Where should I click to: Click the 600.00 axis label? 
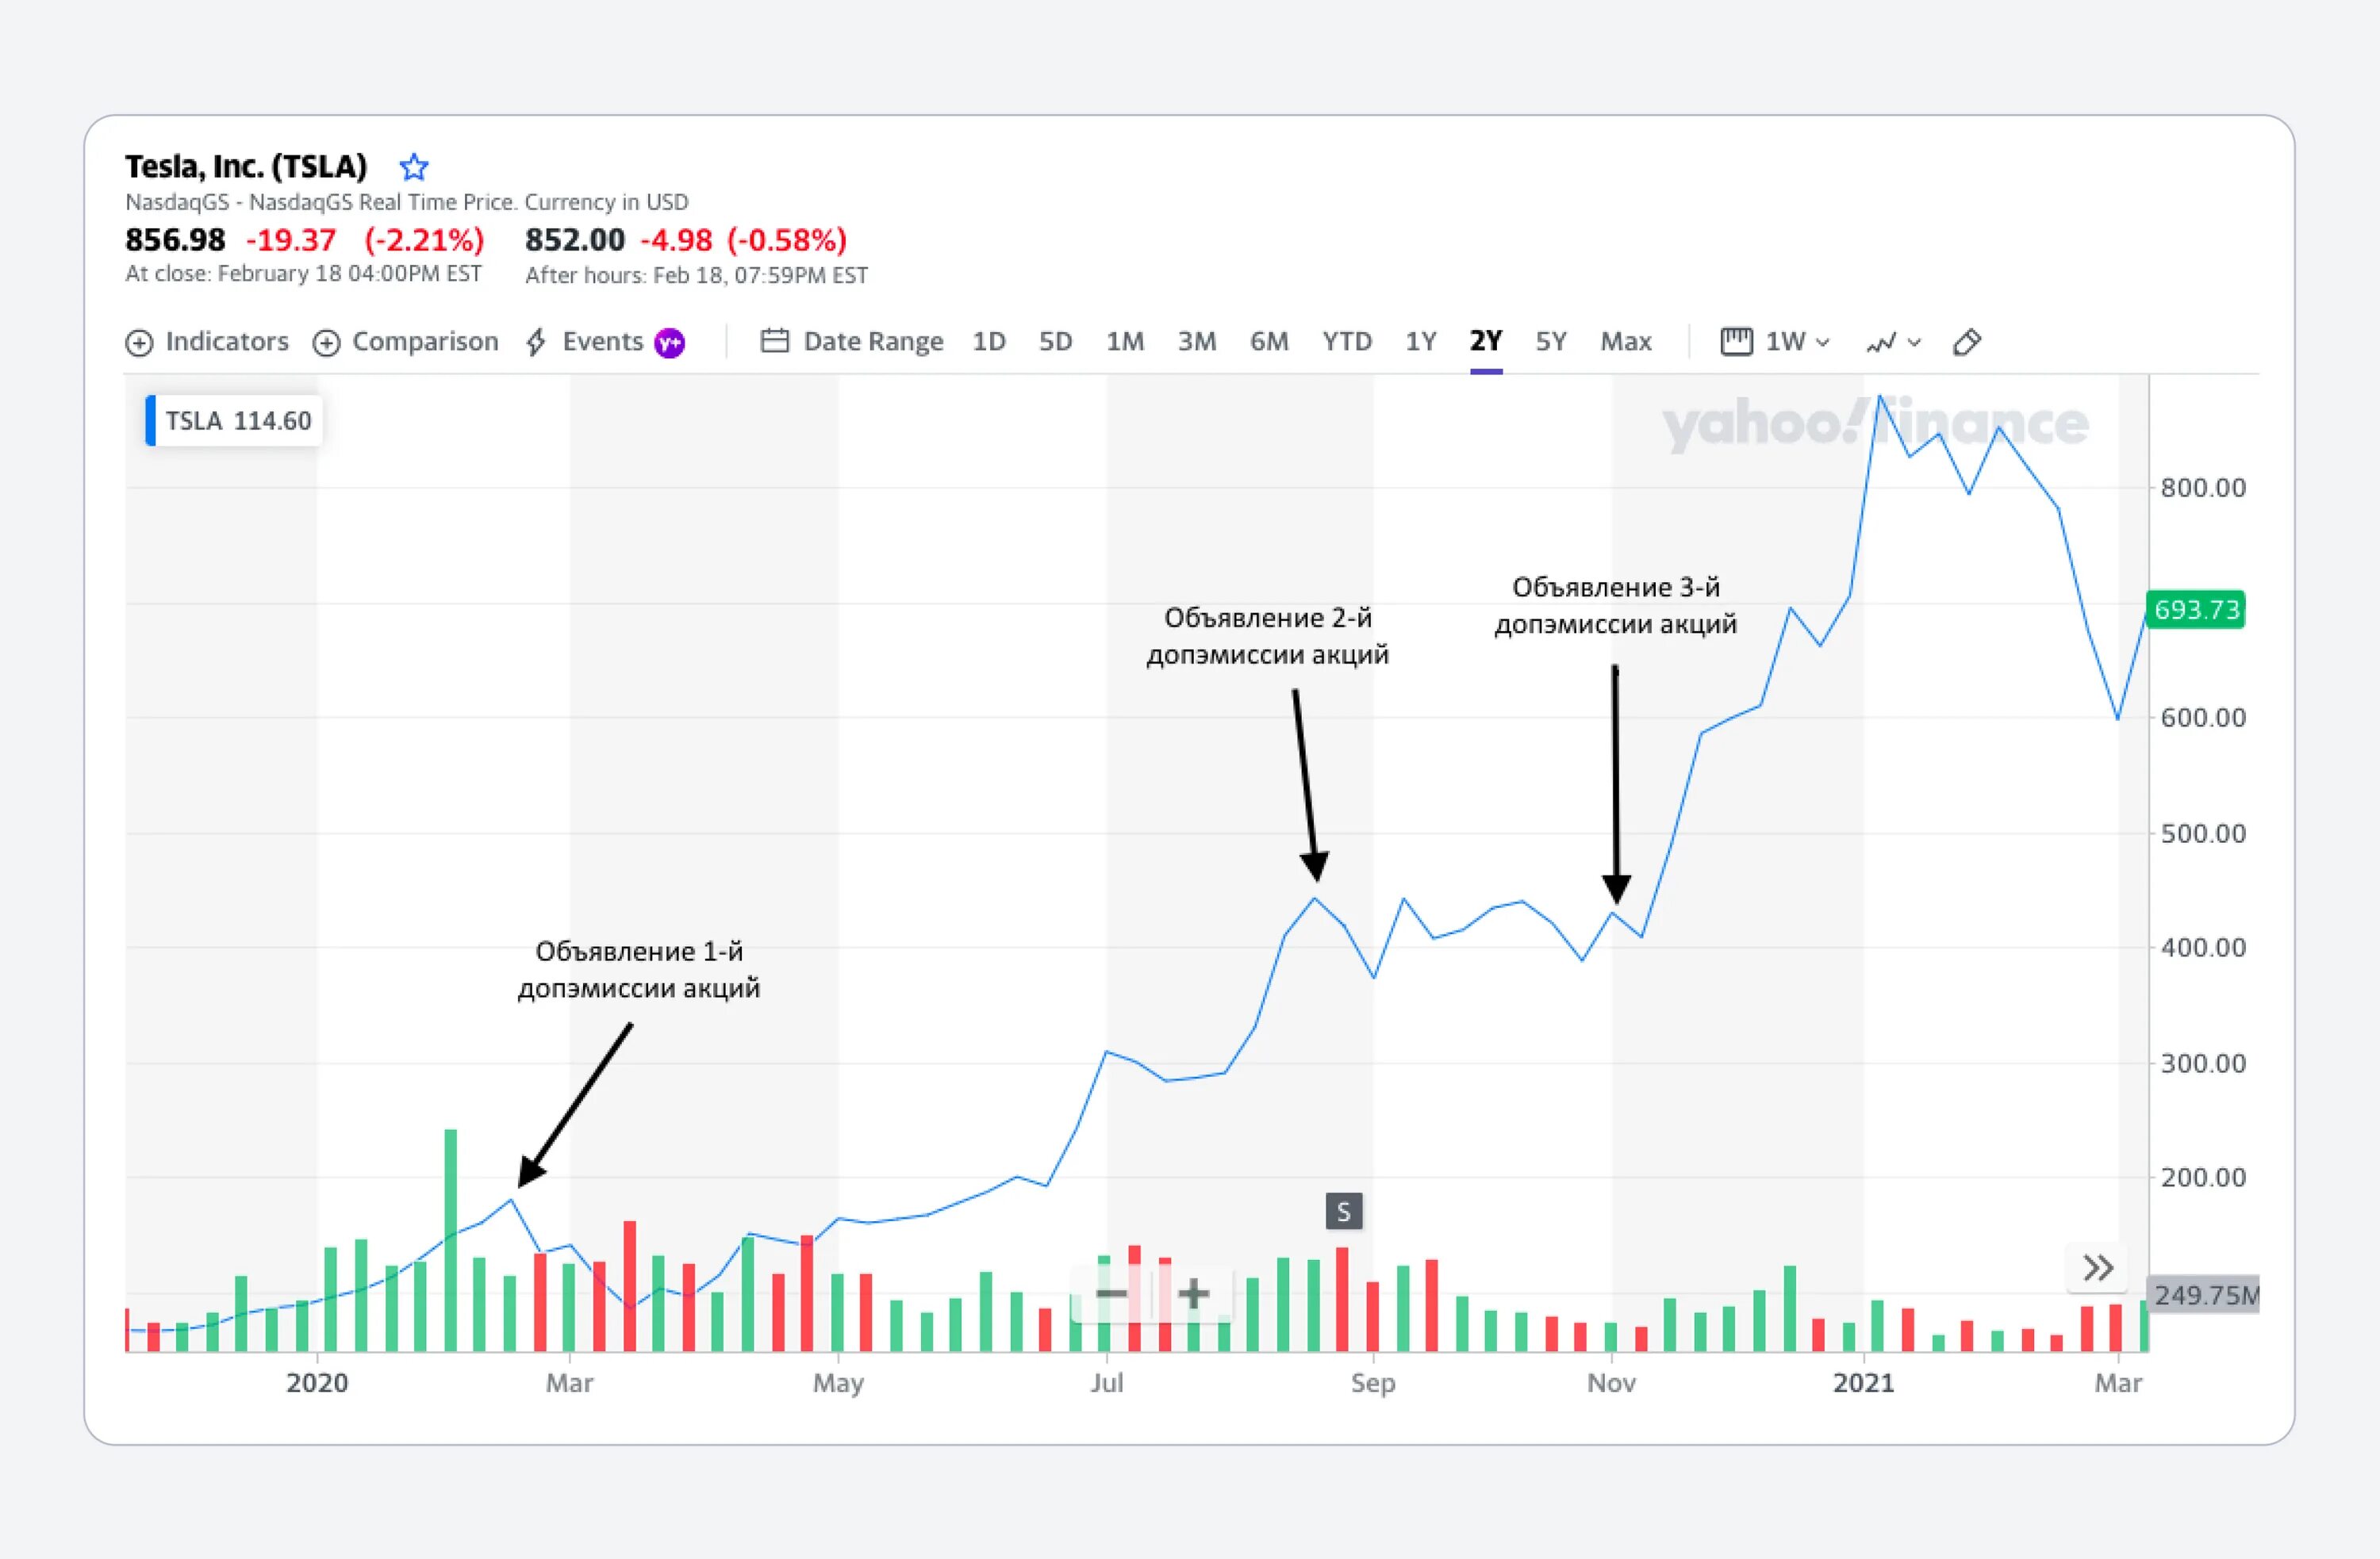[x=2203, y=718]
